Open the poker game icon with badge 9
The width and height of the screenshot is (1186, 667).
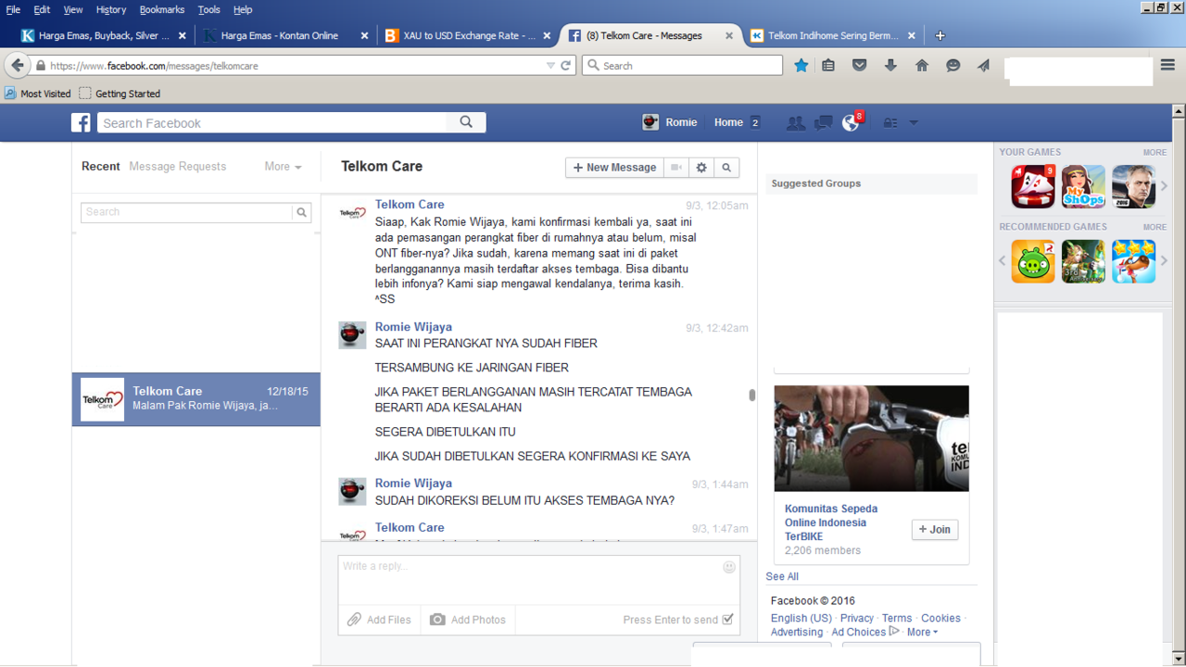tap(1033, 186)
